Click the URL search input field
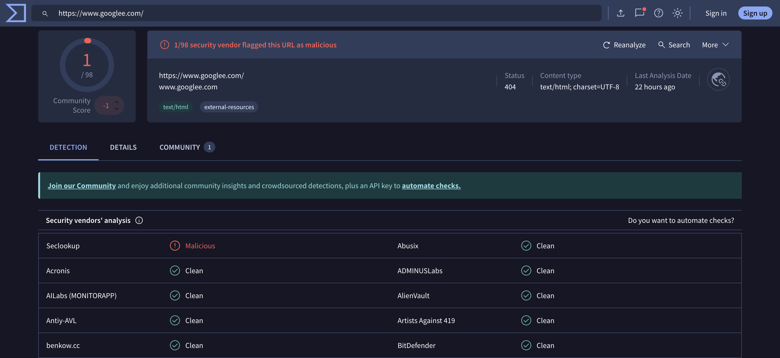This screenshot has height=358, width=780. 303,13
